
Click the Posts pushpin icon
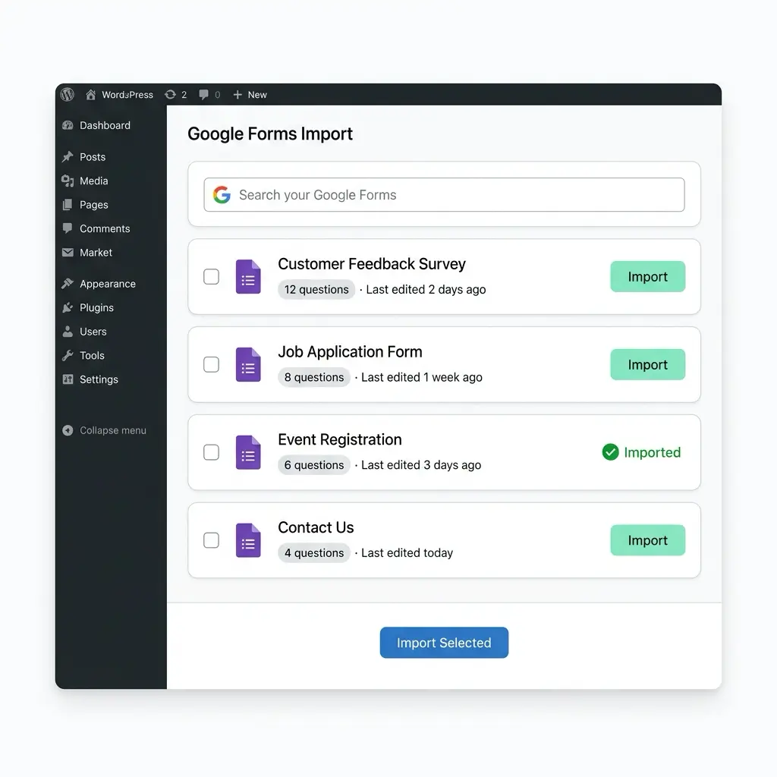click(x=68, y=156)
